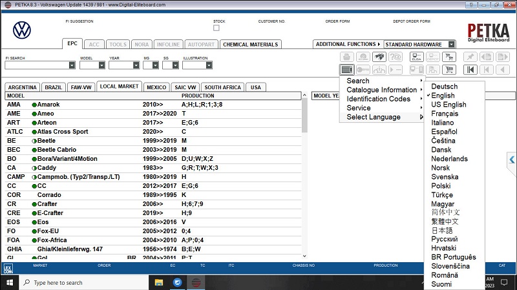Expand the FI Search dropdown
The width and height of the screenshot is (517, 290).
click(72, 65)
